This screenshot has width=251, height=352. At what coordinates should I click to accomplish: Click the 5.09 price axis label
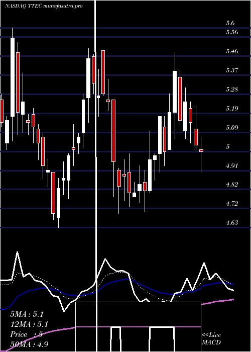coord(232,128)
